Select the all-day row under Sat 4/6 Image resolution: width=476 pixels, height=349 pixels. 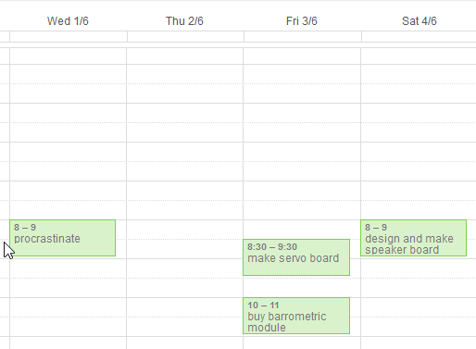[419, 36]
